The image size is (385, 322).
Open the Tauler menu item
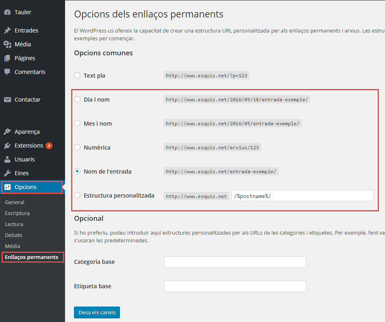(x=23, y=12)
